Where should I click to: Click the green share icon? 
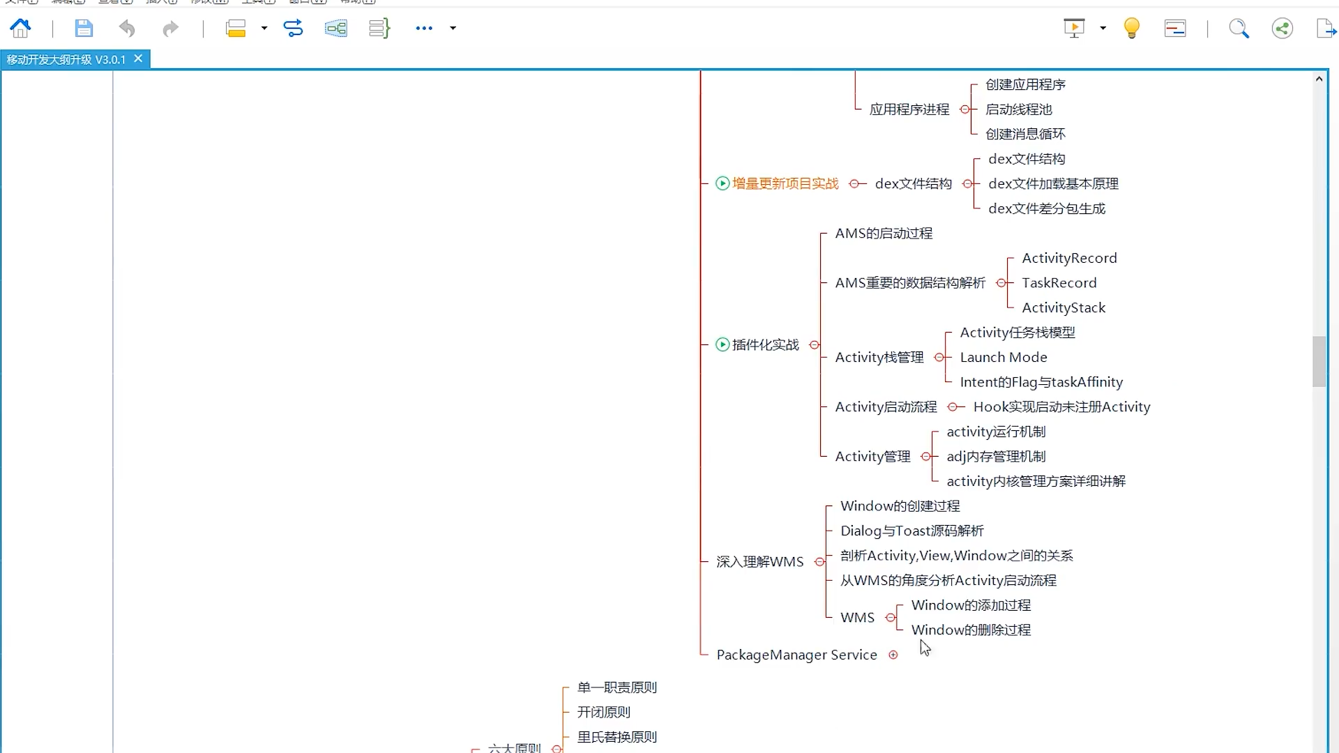[1282, 29]
